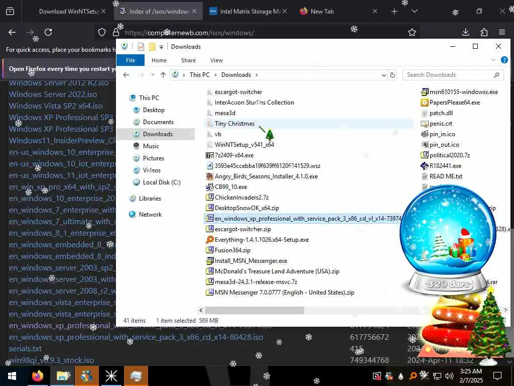Screen dimensions: 514x386
Task: Select Local Disk (C:) in navigation pane
Action: [161, 182]
